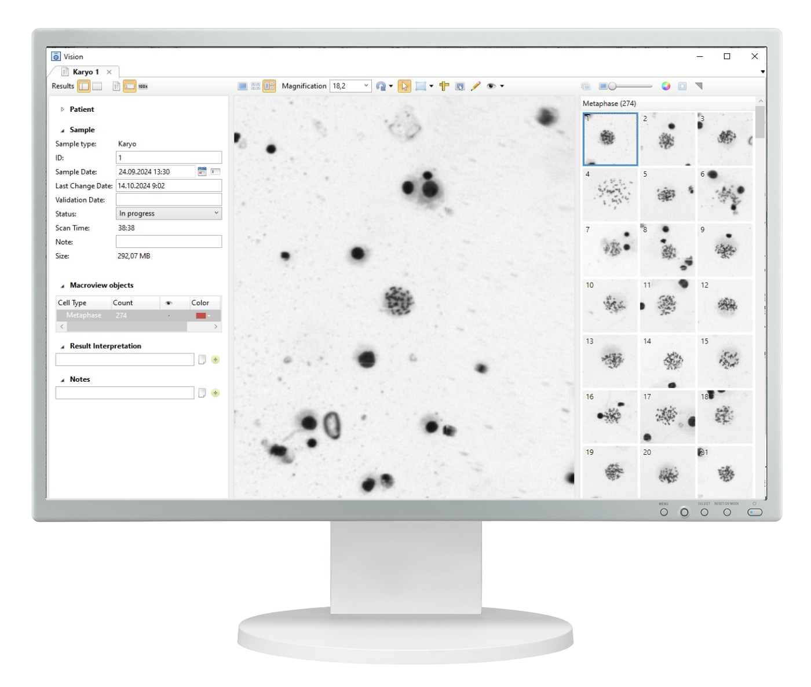Image resolution: width=811 pixels, height=687 pixels.
Task: Click the yellow ruler measurement tool
Action: click(444, 86)
